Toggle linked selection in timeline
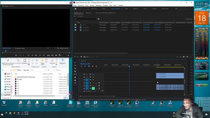 (x=89, y=66)
